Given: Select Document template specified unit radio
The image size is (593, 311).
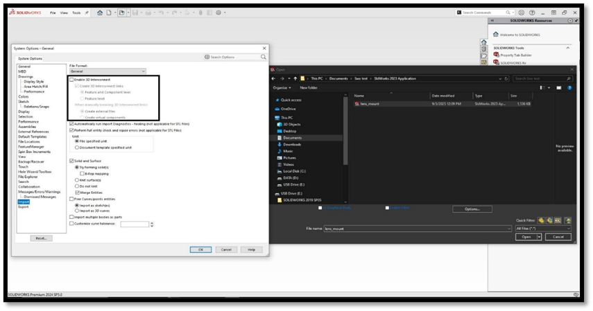Looking at the screenshot, I should click(x=77, y=148).
